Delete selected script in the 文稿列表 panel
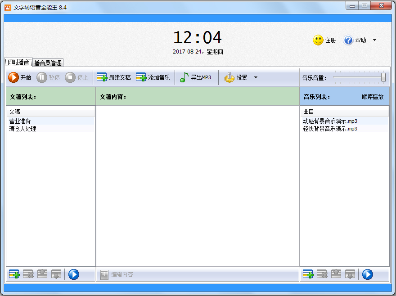 click(28, 274)
